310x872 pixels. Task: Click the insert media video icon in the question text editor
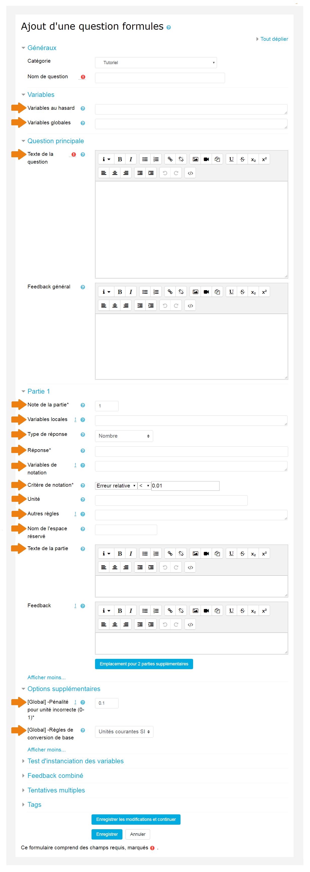[x=206, y=159]
